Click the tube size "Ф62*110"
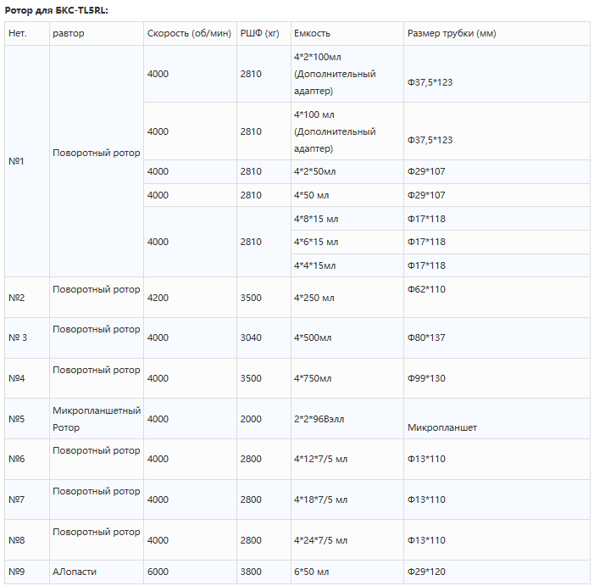 [x=426, y=289]
